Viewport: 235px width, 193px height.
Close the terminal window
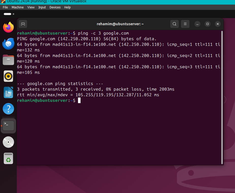[218, 24]
